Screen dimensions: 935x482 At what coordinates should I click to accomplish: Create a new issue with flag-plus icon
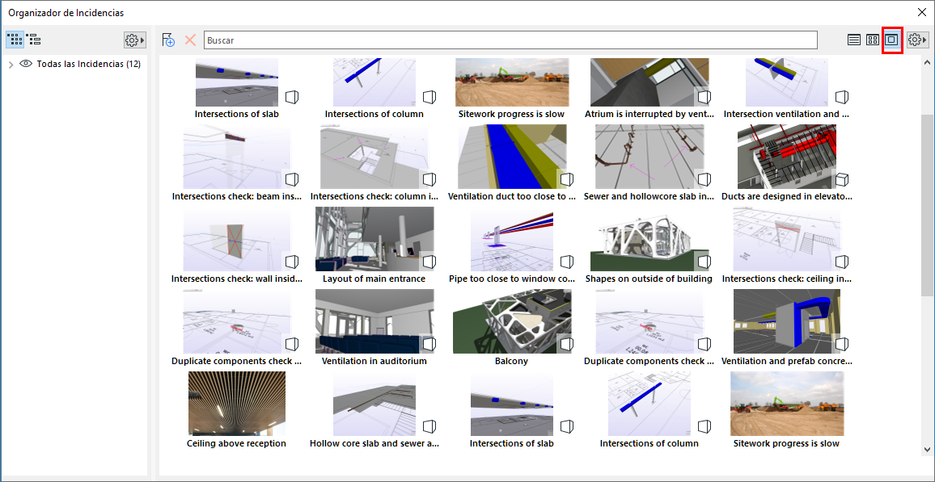pyautogui.click(x=168, y=40)
